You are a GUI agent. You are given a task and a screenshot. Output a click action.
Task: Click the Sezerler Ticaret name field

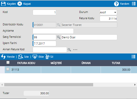pyautogui.click(x=89, y=25)
